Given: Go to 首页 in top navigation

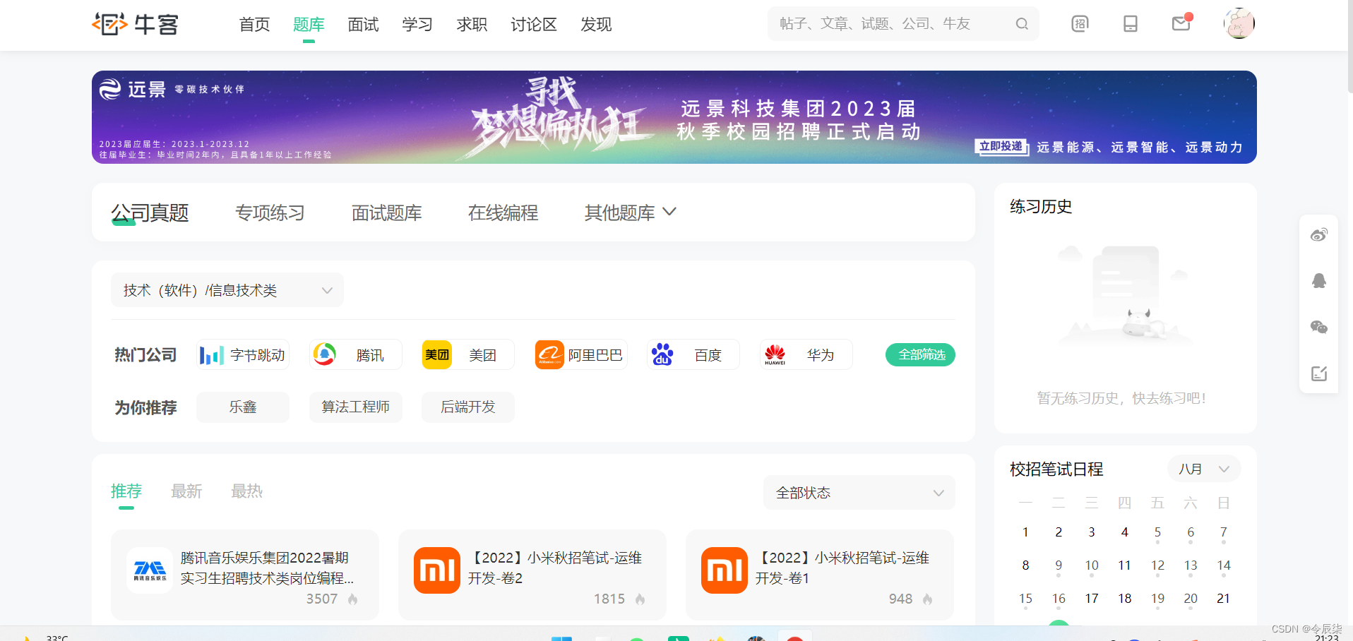Looking at the screenshot, I should tap(254, 25).
